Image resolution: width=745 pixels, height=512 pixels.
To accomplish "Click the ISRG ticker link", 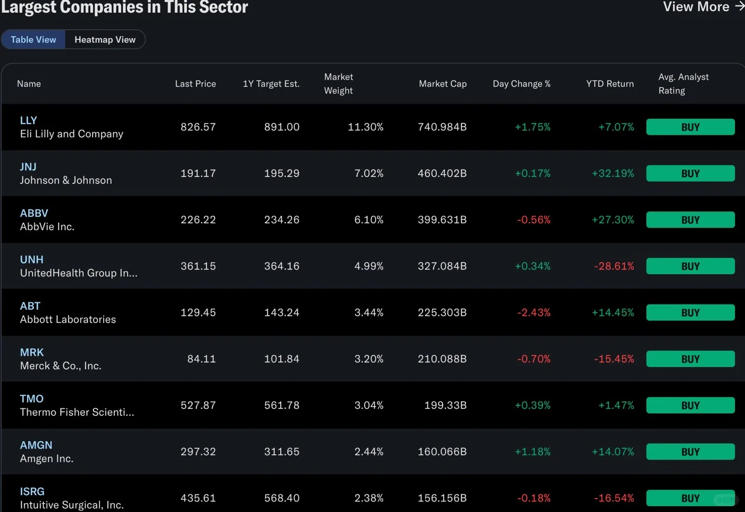I will 32,491.
